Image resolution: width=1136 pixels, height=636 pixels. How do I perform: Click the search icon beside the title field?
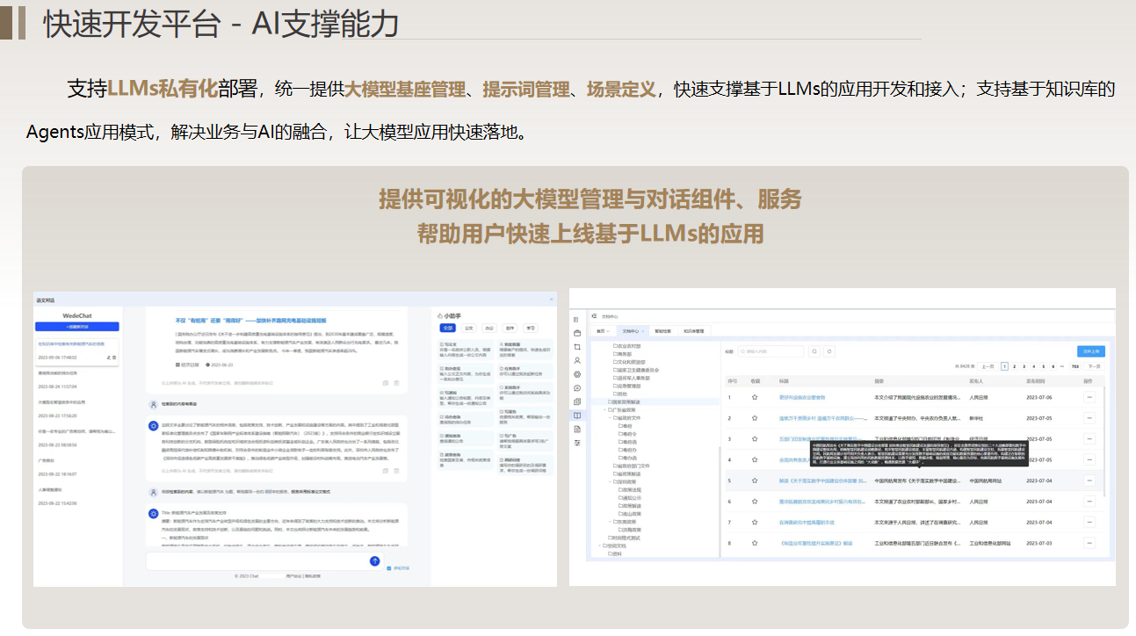(815, 351)
